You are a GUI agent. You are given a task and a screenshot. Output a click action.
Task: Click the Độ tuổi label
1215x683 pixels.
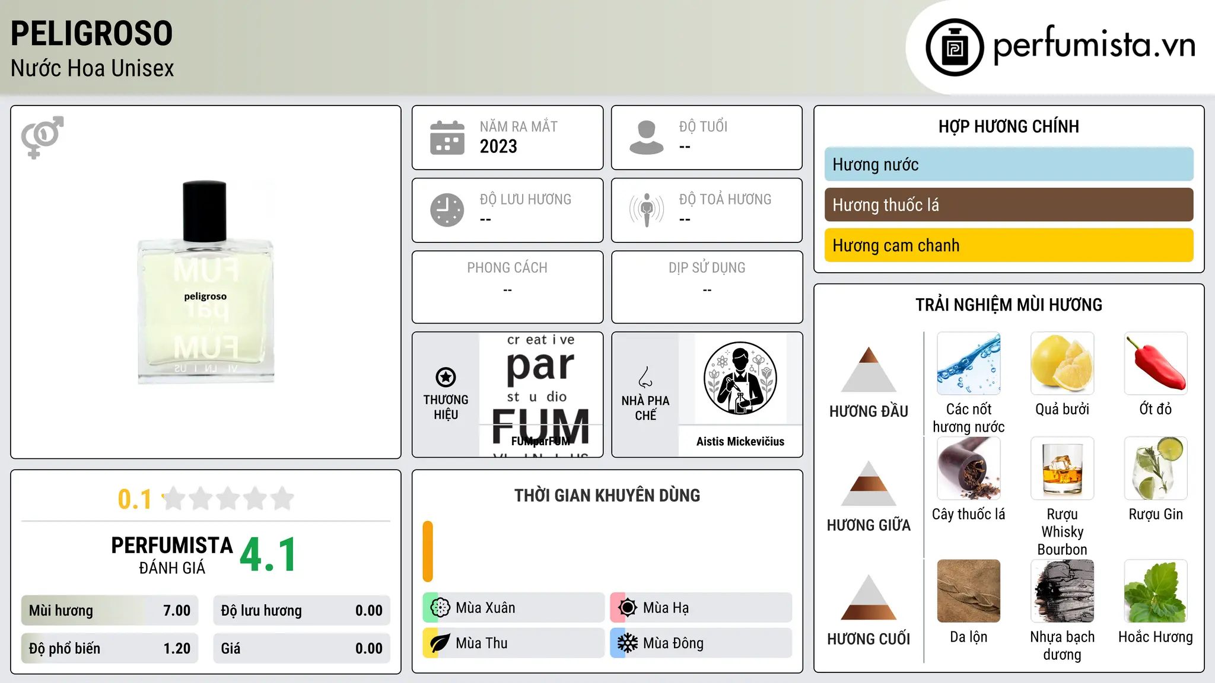pyautogui.click(x=703, y=127)
